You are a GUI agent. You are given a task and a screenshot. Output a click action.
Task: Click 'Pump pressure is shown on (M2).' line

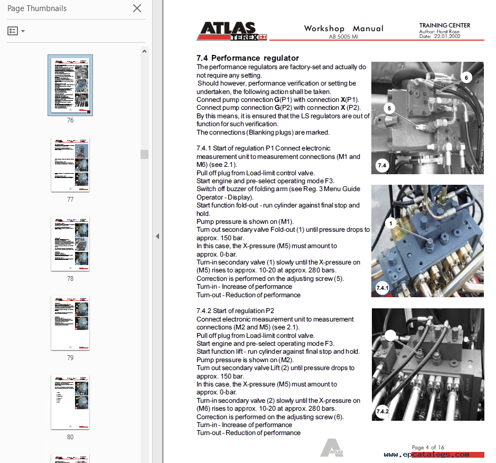point(245,360)
